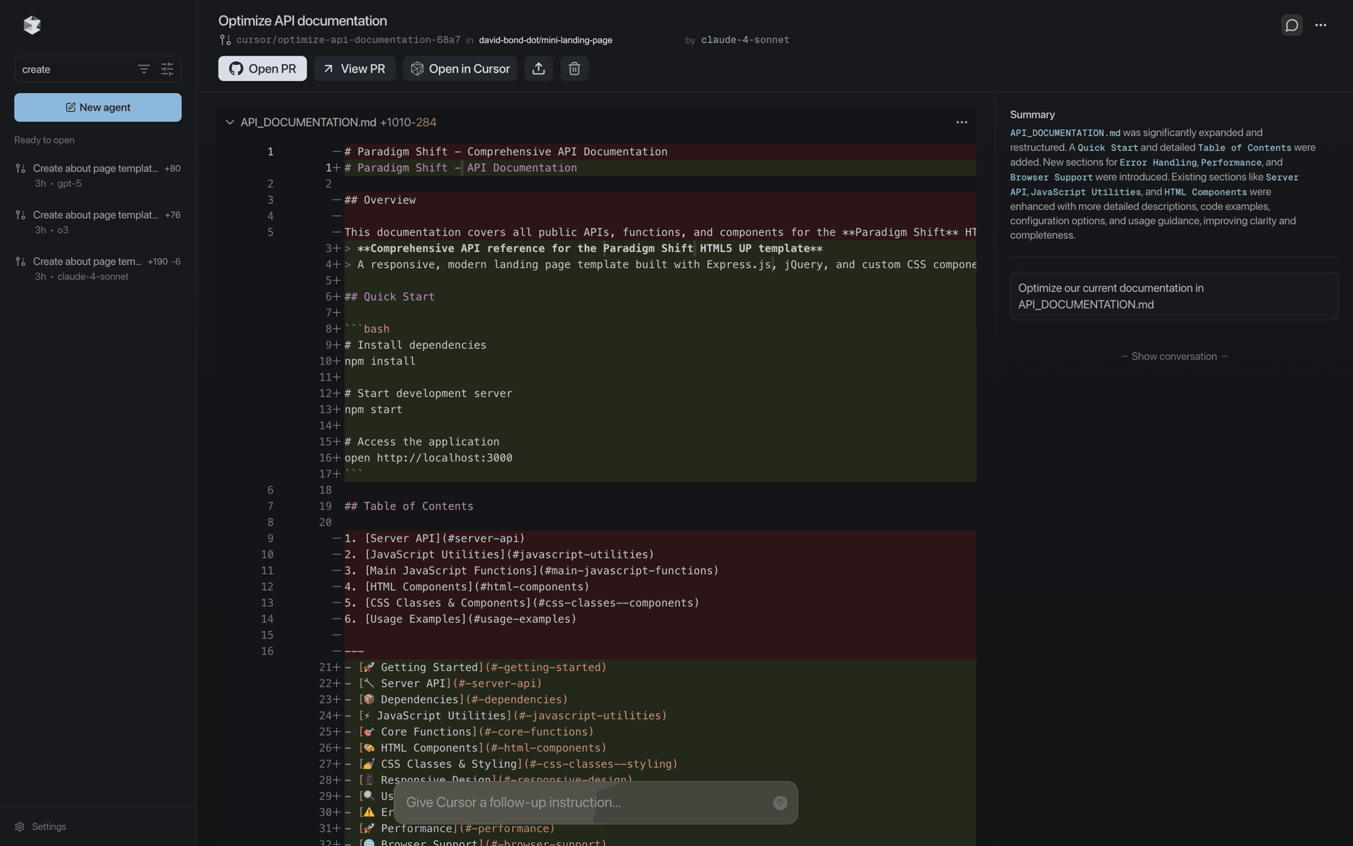The image size is (1353, 846).
Task: Click the 'claude-4-sonnet' model label in header
Action: [x=745, y=40]
